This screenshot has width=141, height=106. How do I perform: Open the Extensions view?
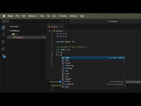(x=4, y=56)
